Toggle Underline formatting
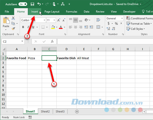 (33, 27)
